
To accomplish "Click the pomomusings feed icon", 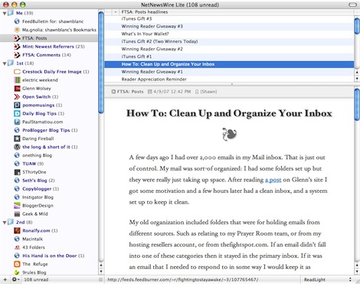I will click(17, 105).
